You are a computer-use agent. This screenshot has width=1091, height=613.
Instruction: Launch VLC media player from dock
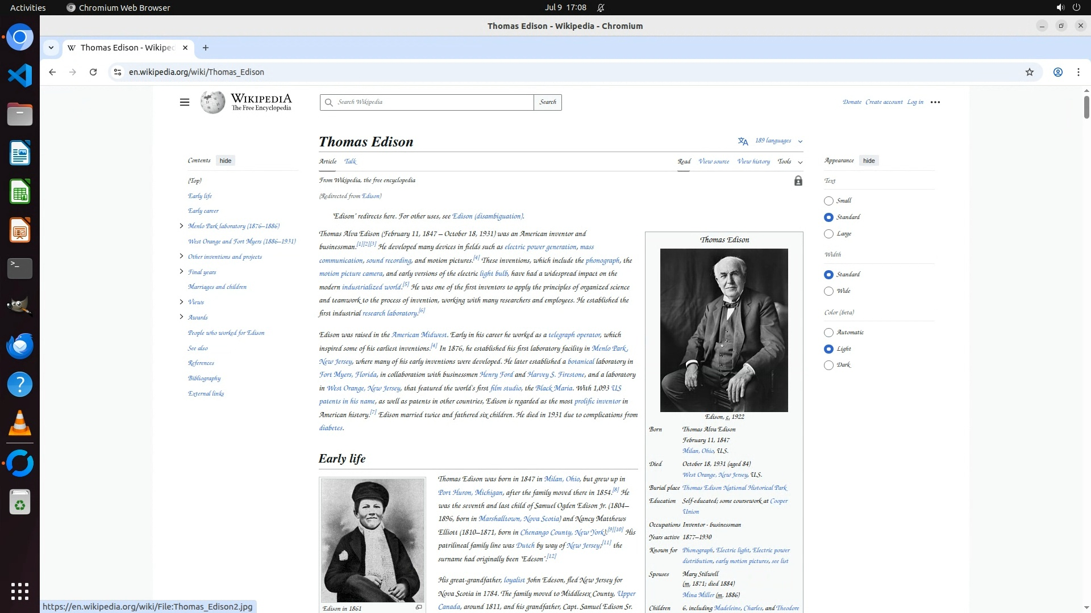click(x=19, y=423)
